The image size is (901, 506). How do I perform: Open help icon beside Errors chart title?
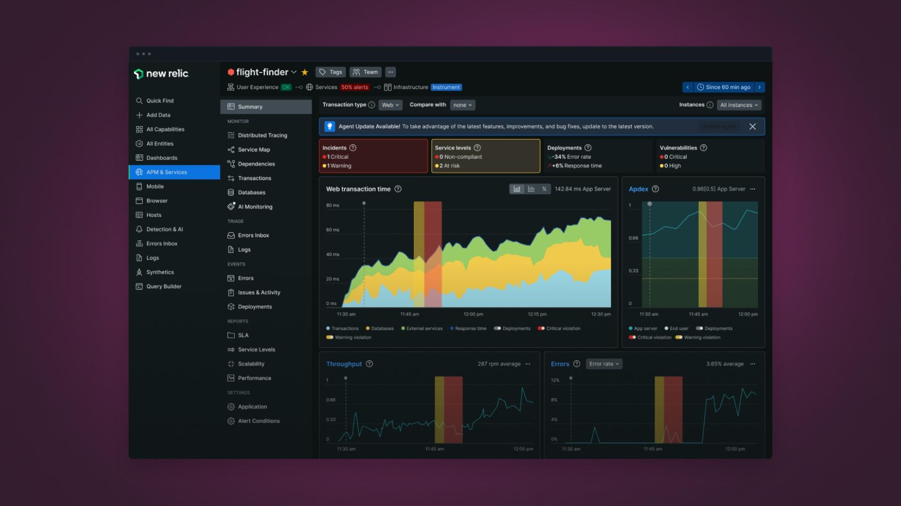(577, 364)
